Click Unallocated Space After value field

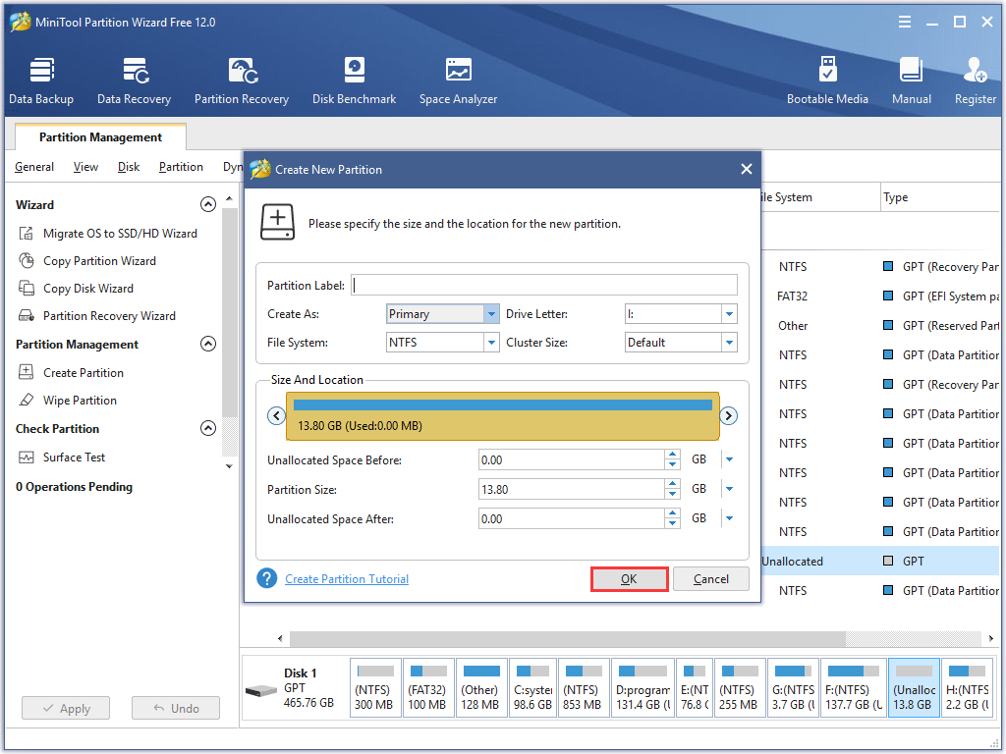571,518
